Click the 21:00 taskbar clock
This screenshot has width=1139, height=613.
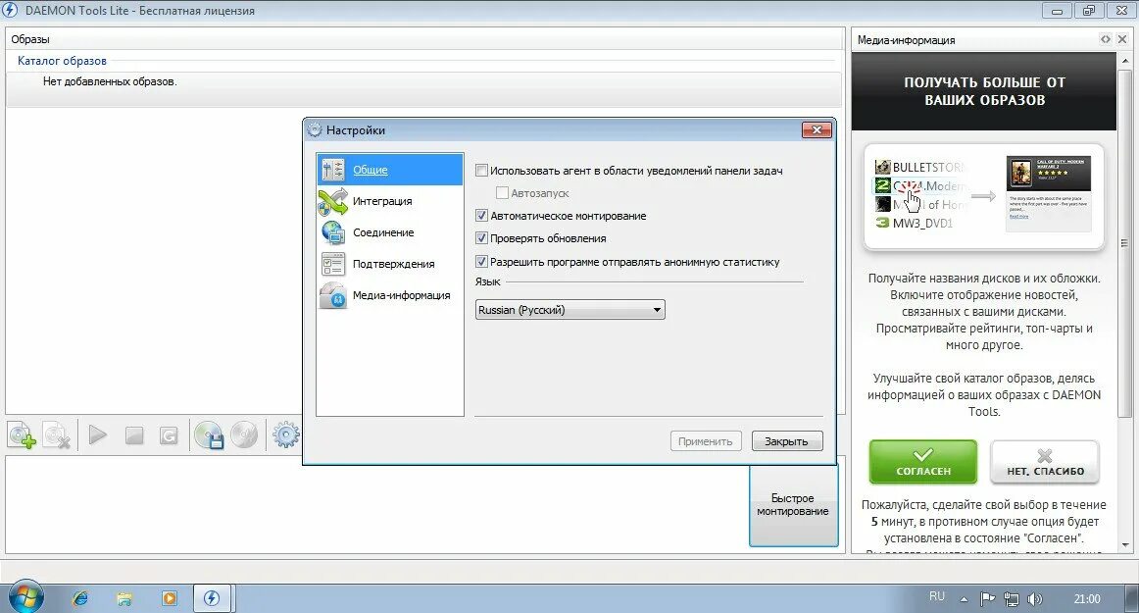click(1087, 599)
